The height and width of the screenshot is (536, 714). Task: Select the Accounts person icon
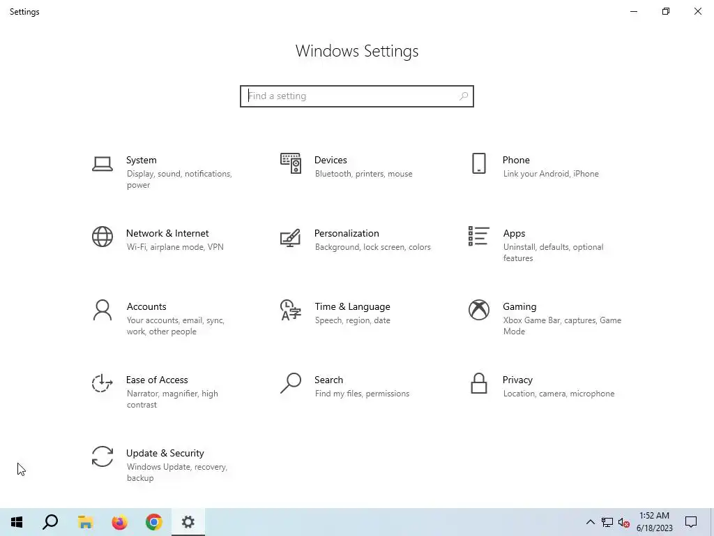(x=102, y=310)
